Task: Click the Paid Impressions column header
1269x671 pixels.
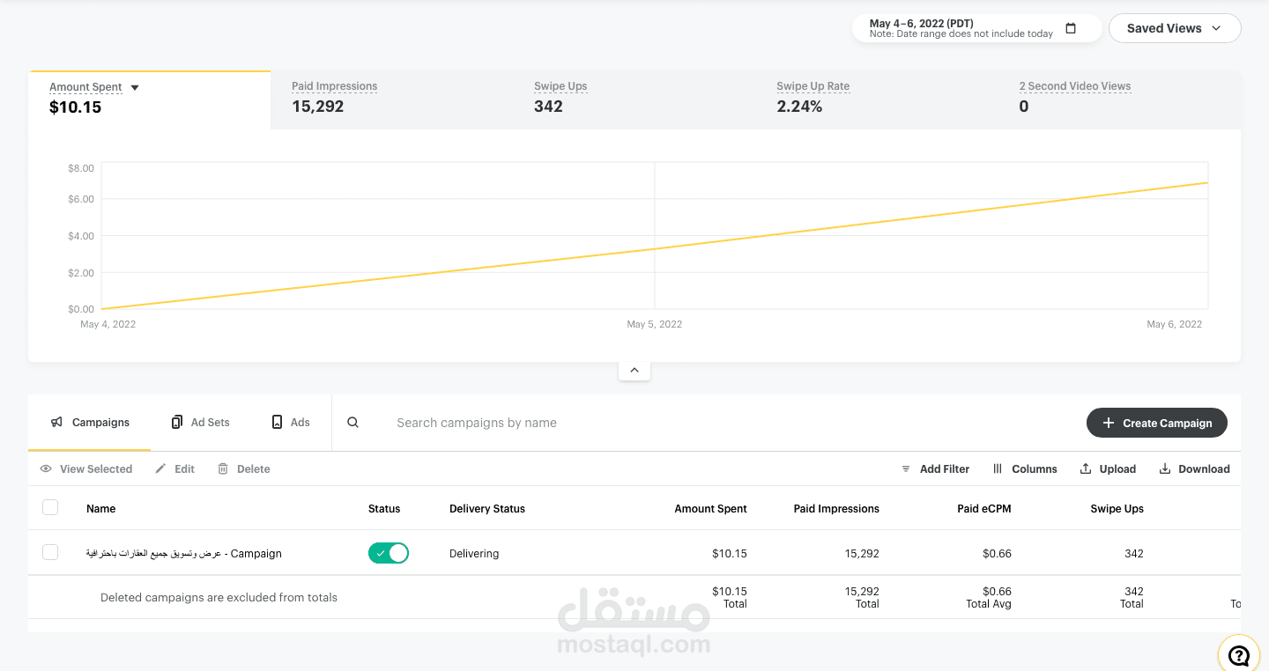Action: [836, 509]
